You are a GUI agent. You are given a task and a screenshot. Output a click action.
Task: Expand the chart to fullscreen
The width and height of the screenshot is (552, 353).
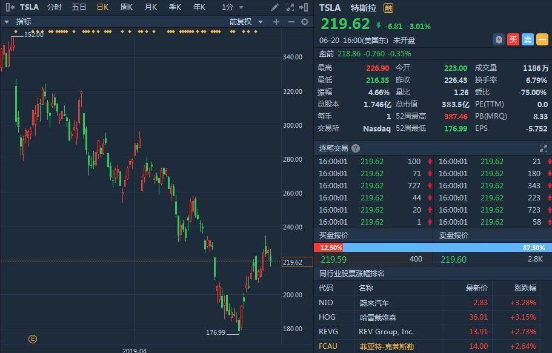point(290,7)
